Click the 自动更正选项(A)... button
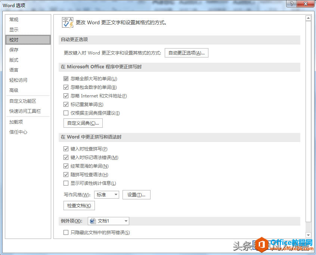 click(x=186, y=53)
